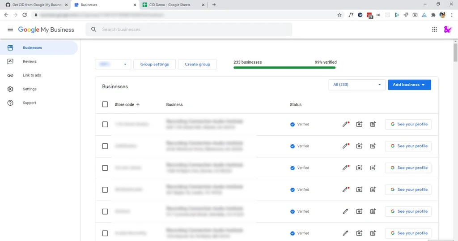Viewport: 458px width, 241px height.
Task: Tick the select-all checkbox in header
Action: [x=105, y=104]
